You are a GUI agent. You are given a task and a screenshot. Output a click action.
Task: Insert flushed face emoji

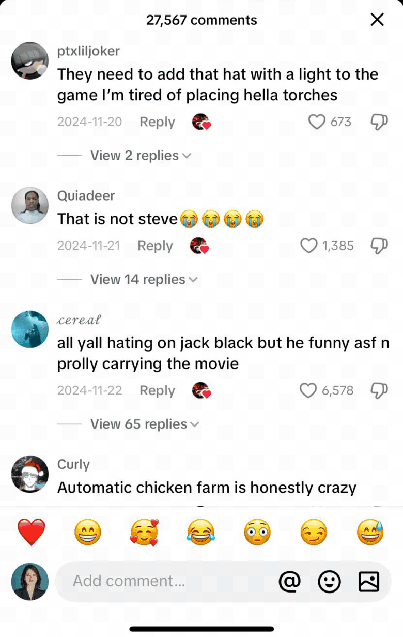(x=257, y=532)
